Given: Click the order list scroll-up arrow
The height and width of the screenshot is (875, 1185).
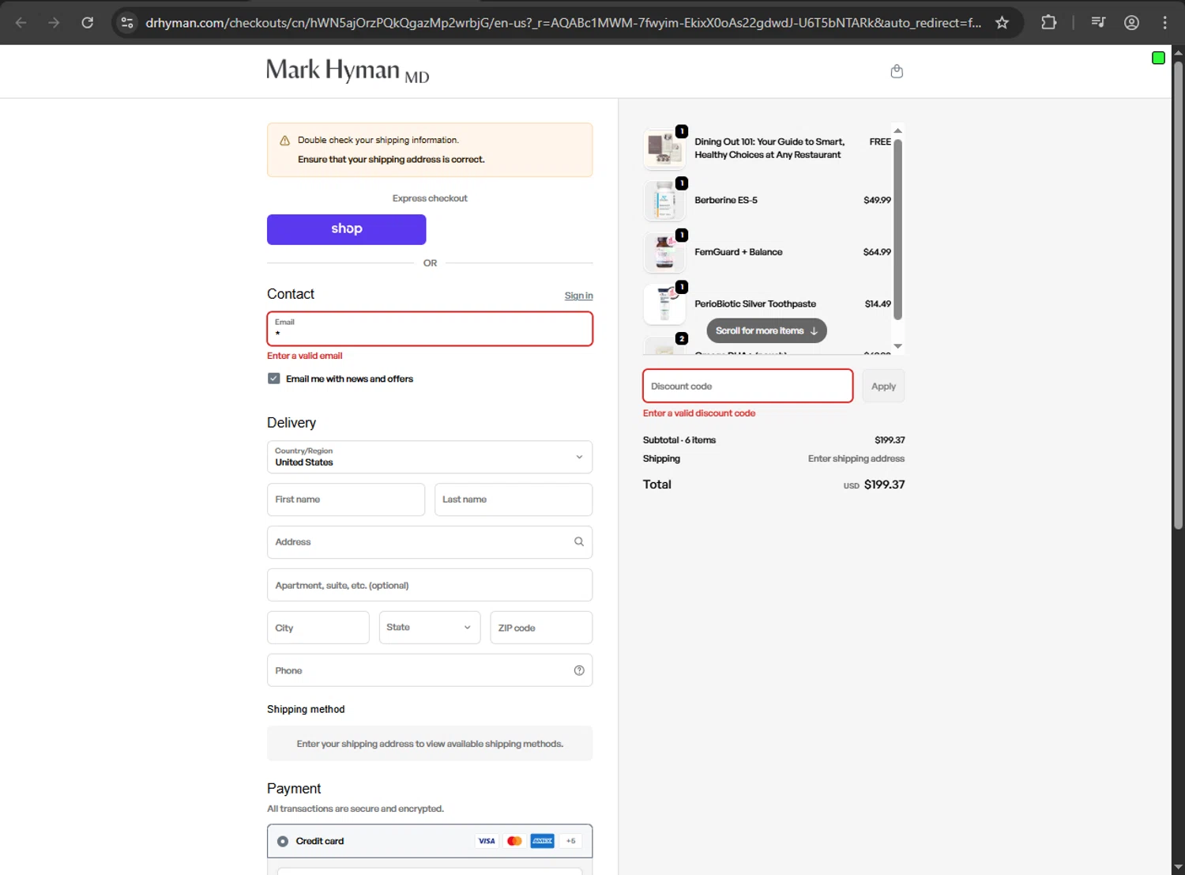Looking at the screenshot, I should (897, 130).
